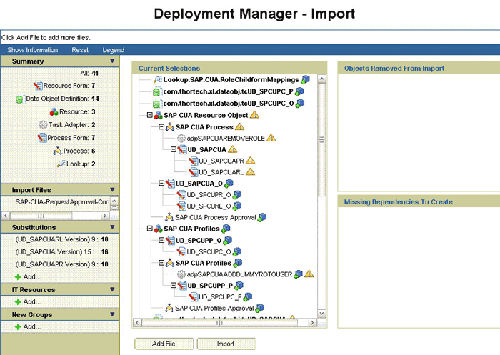Click warning icon next to UD_SAPCUARL
This screenshot has height=355, width=500.
coord(250,172)
